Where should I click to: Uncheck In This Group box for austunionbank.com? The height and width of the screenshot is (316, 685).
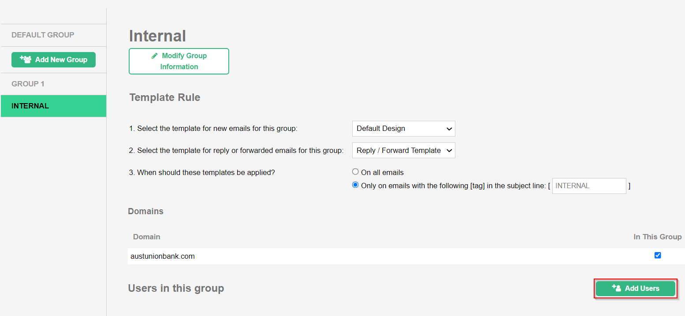pos(658,255)
